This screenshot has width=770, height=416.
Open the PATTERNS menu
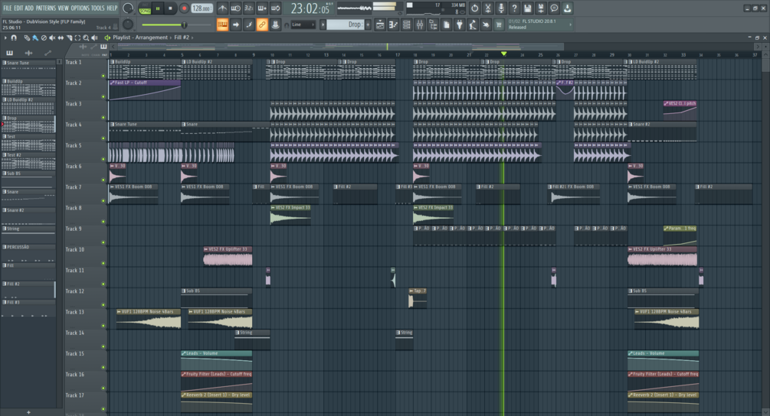pyautogui.click(x=46, y=8)
